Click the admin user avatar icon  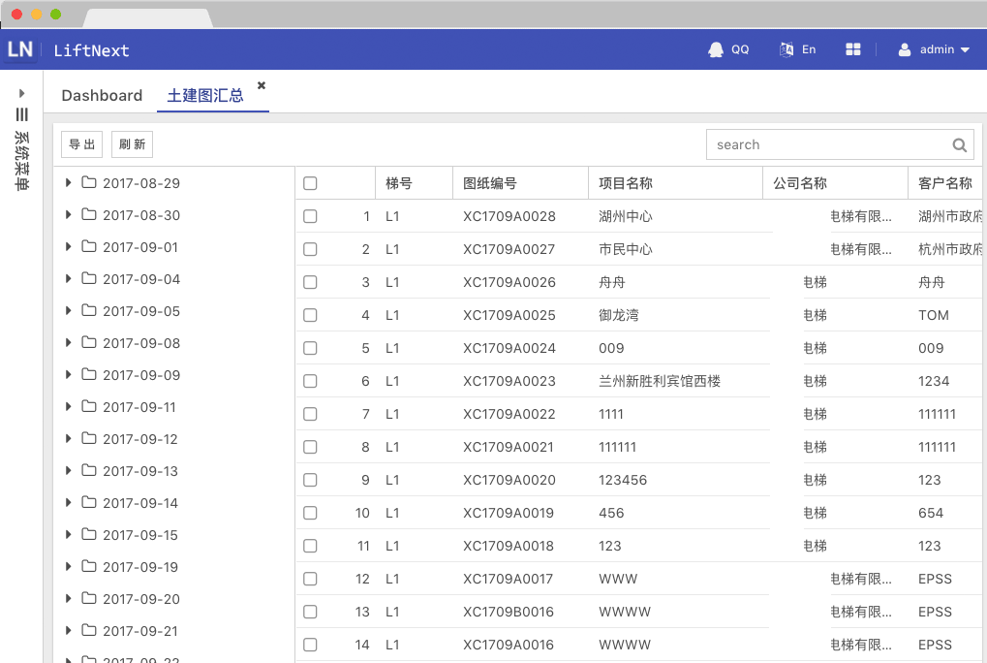pyautogui.click(x=905, y=49)
